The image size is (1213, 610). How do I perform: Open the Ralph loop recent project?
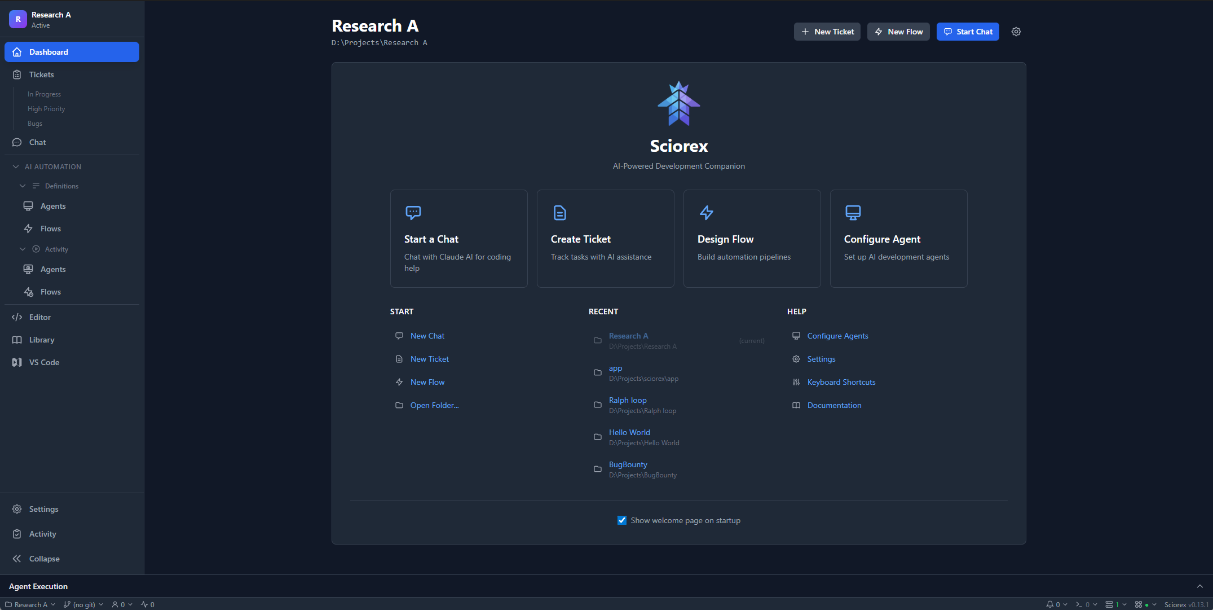[x=628, y=400]
